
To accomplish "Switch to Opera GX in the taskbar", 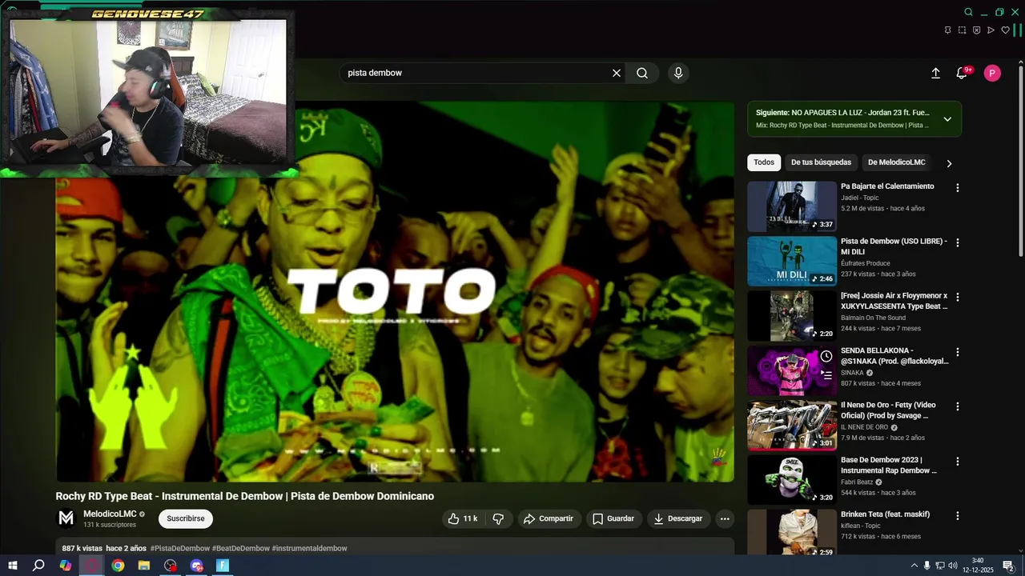I will pyautogui.click(x=91, y=566).
